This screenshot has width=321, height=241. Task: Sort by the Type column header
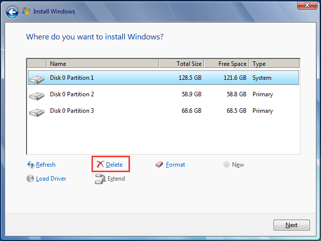click(274, 64)
